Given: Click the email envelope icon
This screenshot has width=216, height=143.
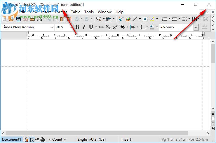Looking at the screenshot, I should tap(32, 19).
